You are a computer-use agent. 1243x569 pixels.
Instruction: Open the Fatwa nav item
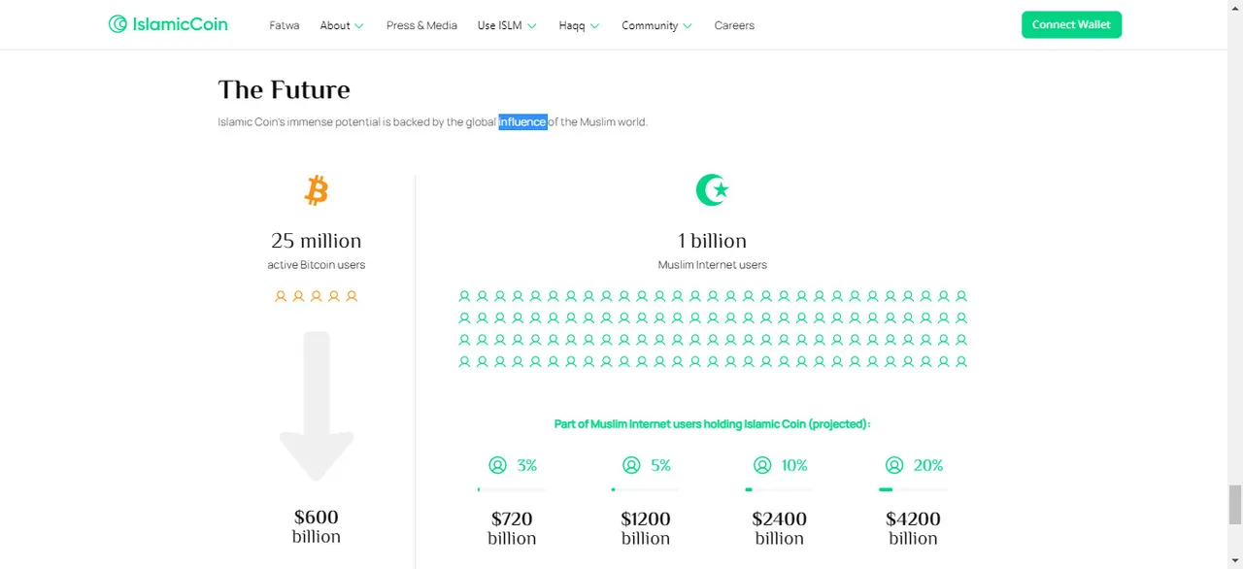coord(285,25)
